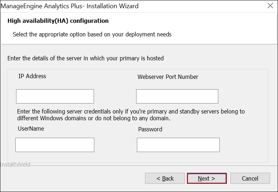278x192 pixels.
Task: Click the 'Select the appropriate option' subtitle
Action: point(92,35)
